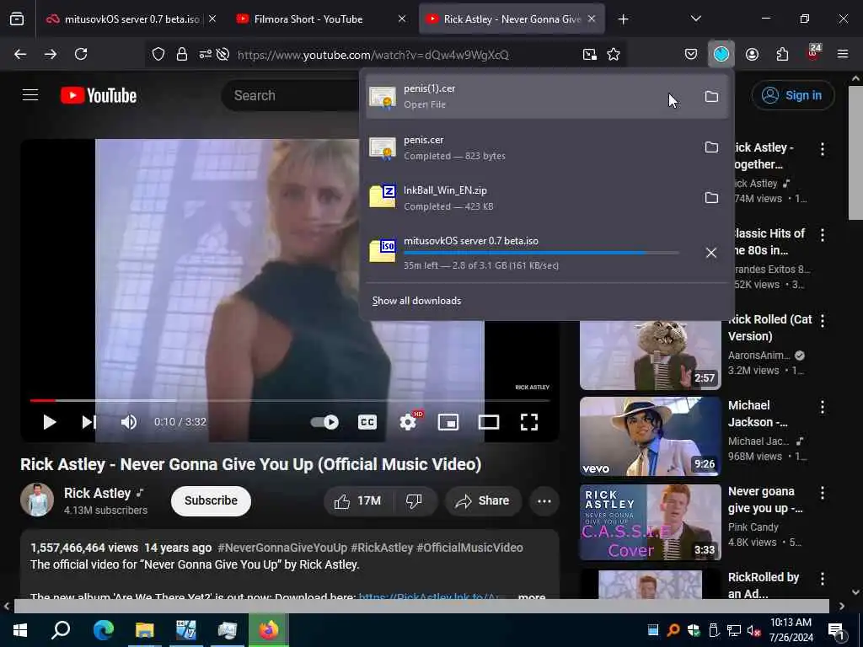Reload the current YouTube page
863x647 pixels.
tap(81, 54)
